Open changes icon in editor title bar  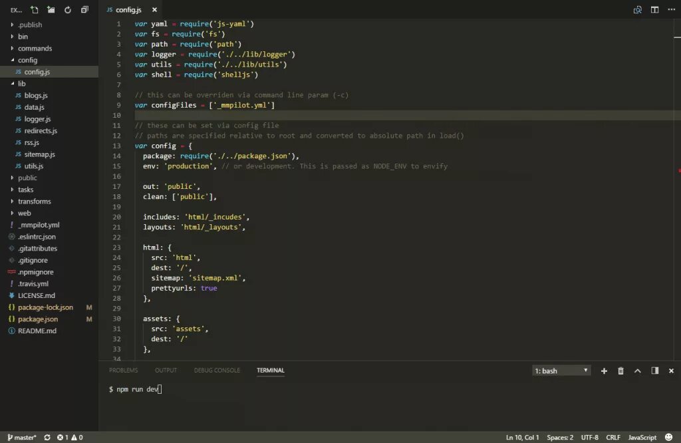[638, 9]
